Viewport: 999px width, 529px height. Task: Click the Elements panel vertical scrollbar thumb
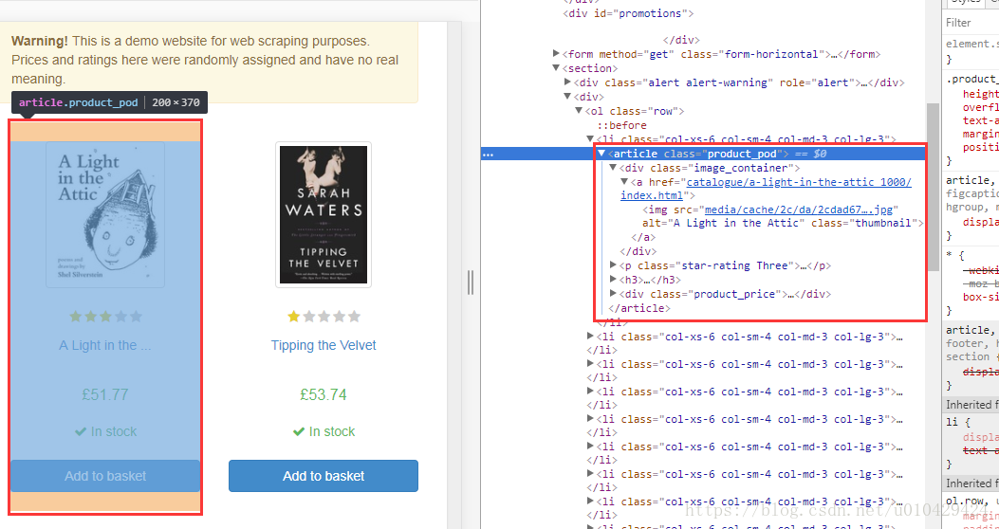932,186
